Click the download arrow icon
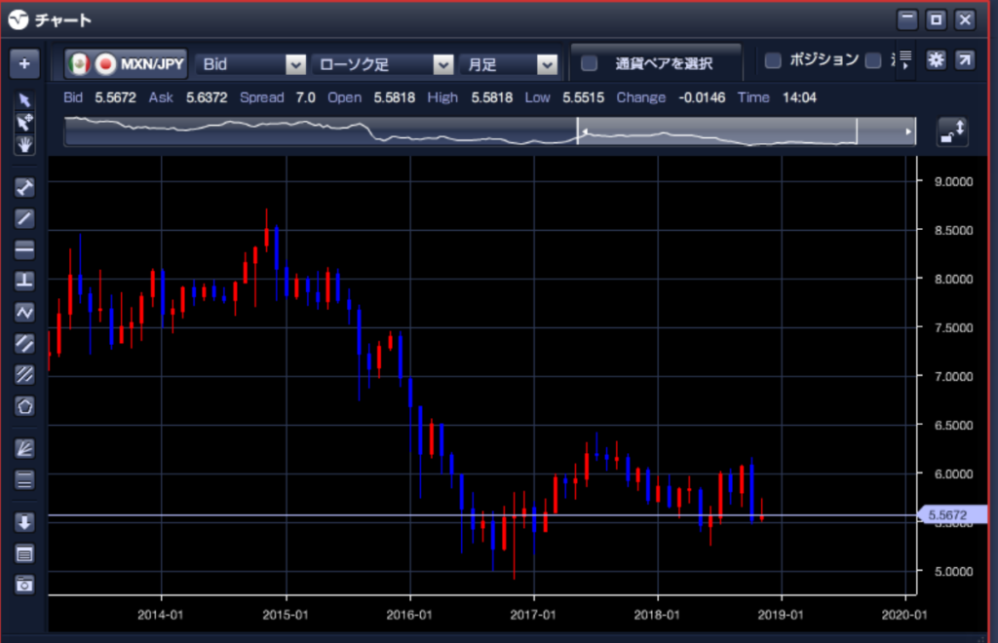 pos(24,523)
